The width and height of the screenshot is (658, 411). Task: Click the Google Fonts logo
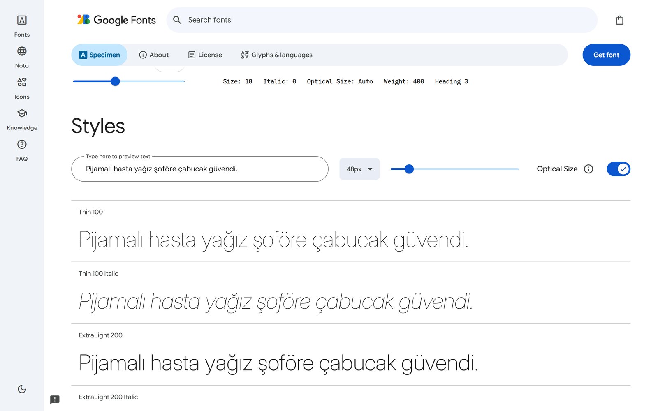[116, 20]
